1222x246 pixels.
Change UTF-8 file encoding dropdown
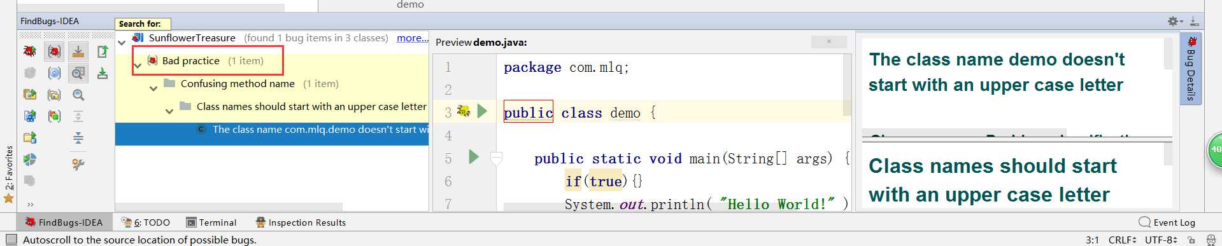click(1161, 240)
